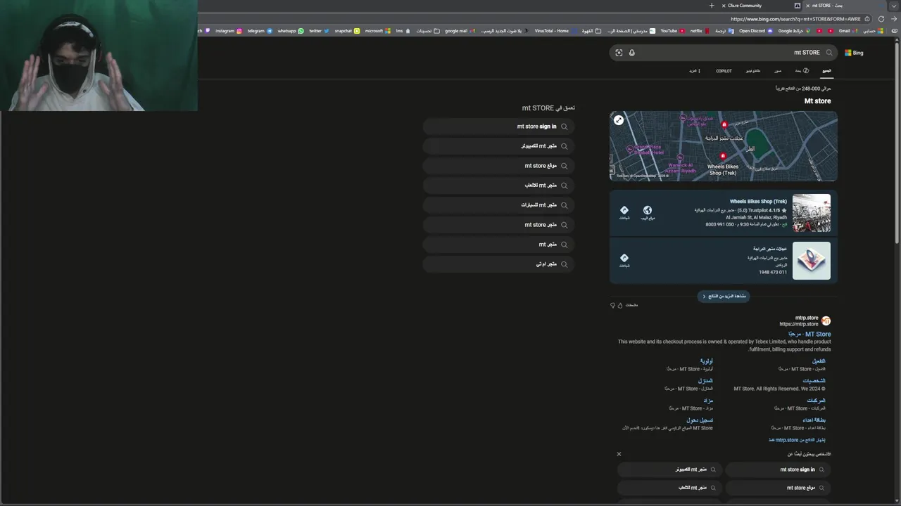
Task: Click the Wheels Bikes Shop map label
Action: tap(722, 169)
